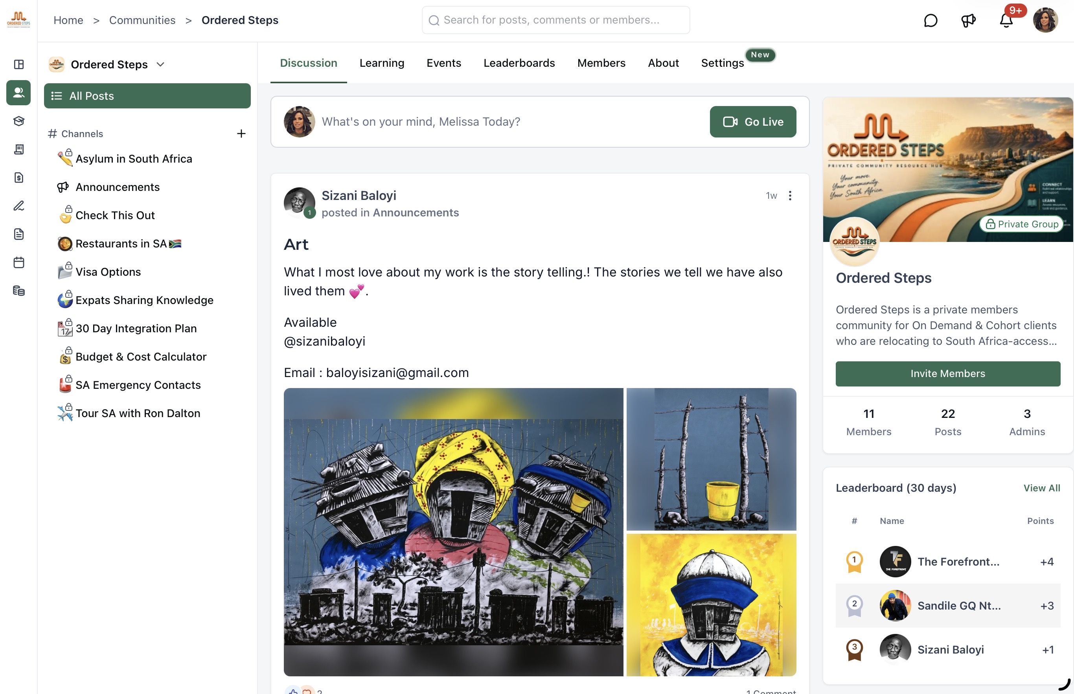Click the Go Live button
The width and height of the screenshot is (1074, 694).
point(753,122)
